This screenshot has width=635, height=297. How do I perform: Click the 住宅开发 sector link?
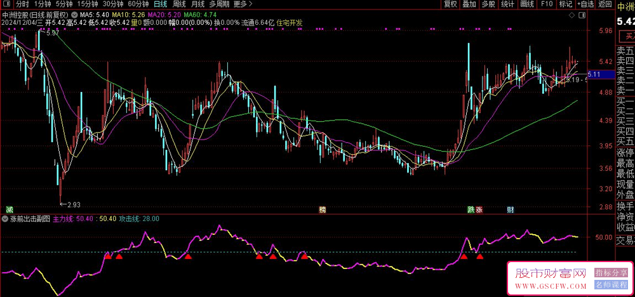click(x=290, y=23)
